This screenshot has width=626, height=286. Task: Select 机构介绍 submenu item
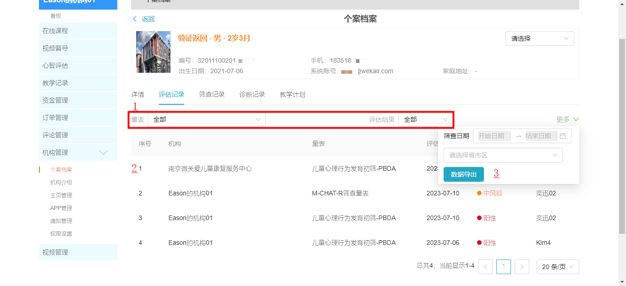click(x=61, y=183)
